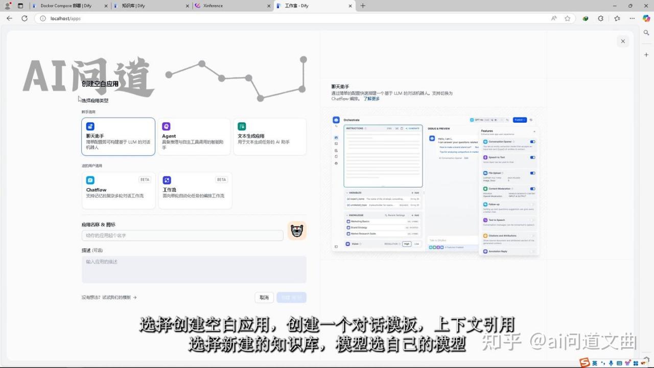Viewport: 654px width, 368px height.
Task: Toggle the 英 language mode in IME bar
Action: [595, 363]
